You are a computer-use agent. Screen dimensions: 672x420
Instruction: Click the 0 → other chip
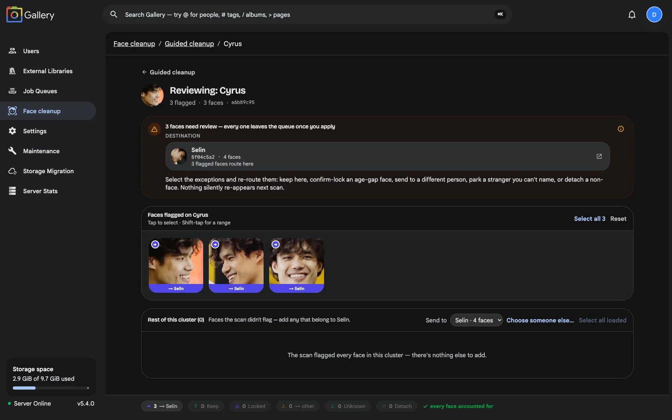tap(298, 406)
